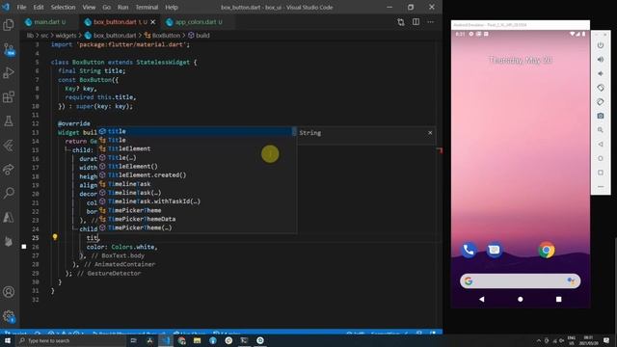Viewport: 617px width, 347px height.
Task: Open the Messages app on emulator home screen
Action: (494, 250)
